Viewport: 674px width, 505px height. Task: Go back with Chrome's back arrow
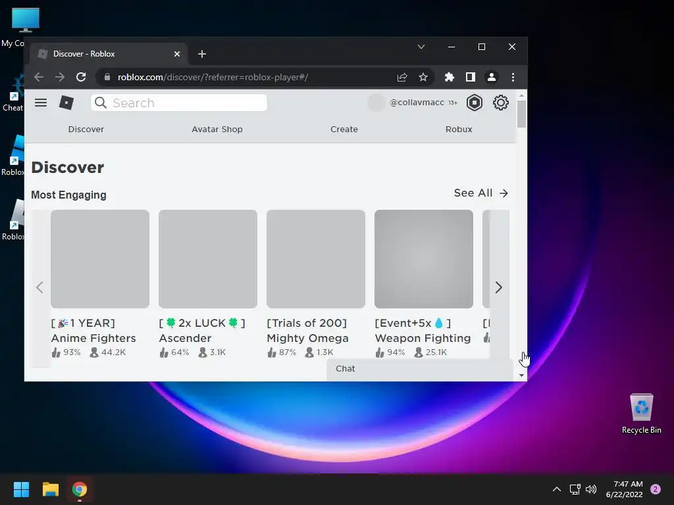pos(39,78)
